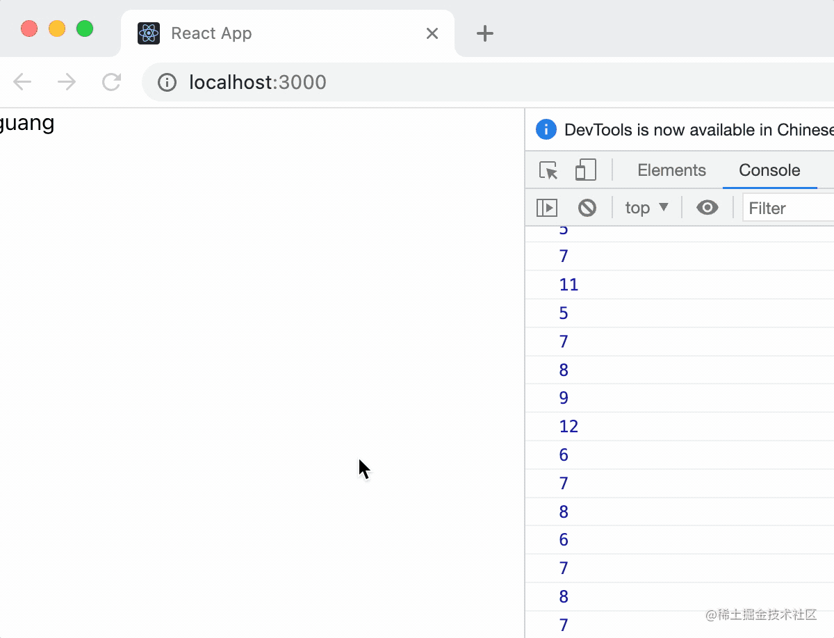Toggle the live expression eye icon
The width and height of the screenshot is (834, 638).
tap(707, 208)
